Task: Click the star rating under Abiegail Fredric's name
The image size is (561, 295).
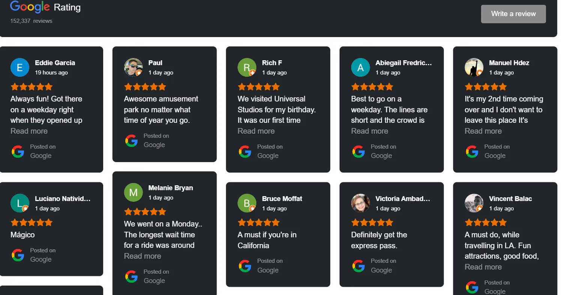Action: [x=372, y=86]
